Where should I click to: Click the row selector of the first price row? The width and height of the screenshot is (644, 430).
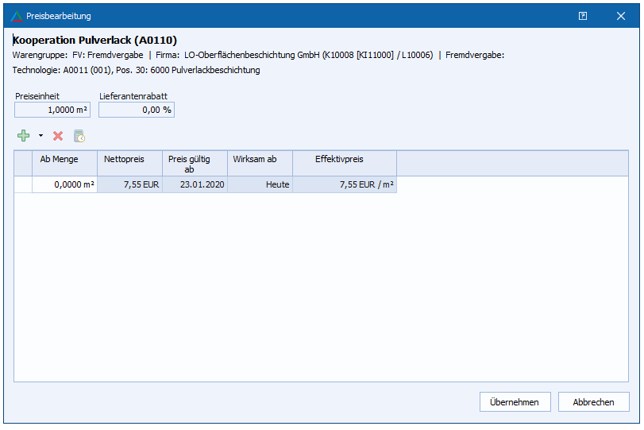coord(23,184)
